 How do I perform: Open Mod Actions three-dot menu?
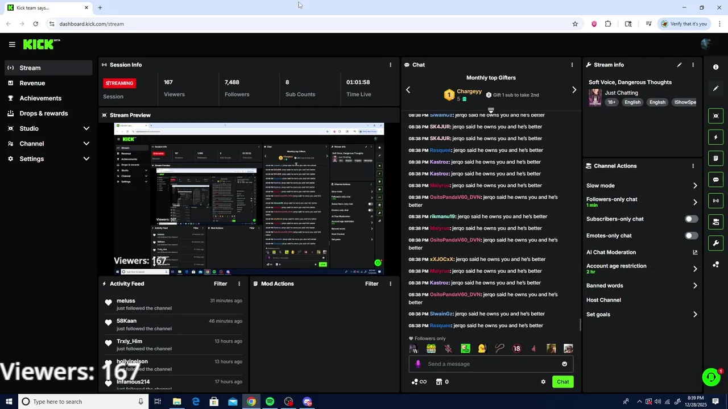[x=390, y=283]
